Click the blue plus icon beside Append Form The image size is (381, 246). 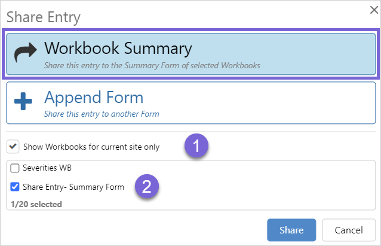[x=23, y=102]
